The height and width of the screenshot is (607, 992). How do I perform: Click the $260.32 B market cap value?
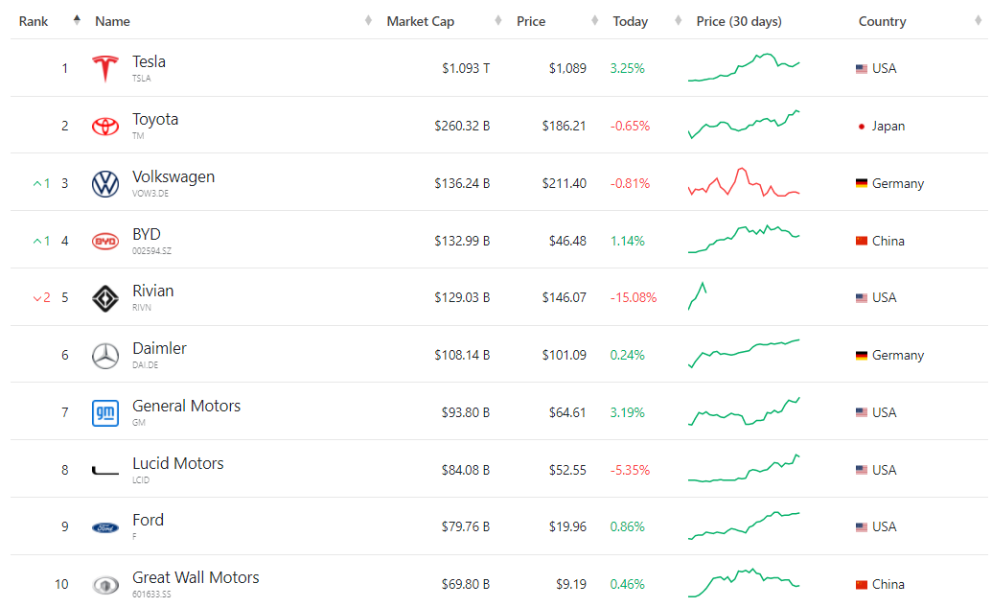coord(462,126)
